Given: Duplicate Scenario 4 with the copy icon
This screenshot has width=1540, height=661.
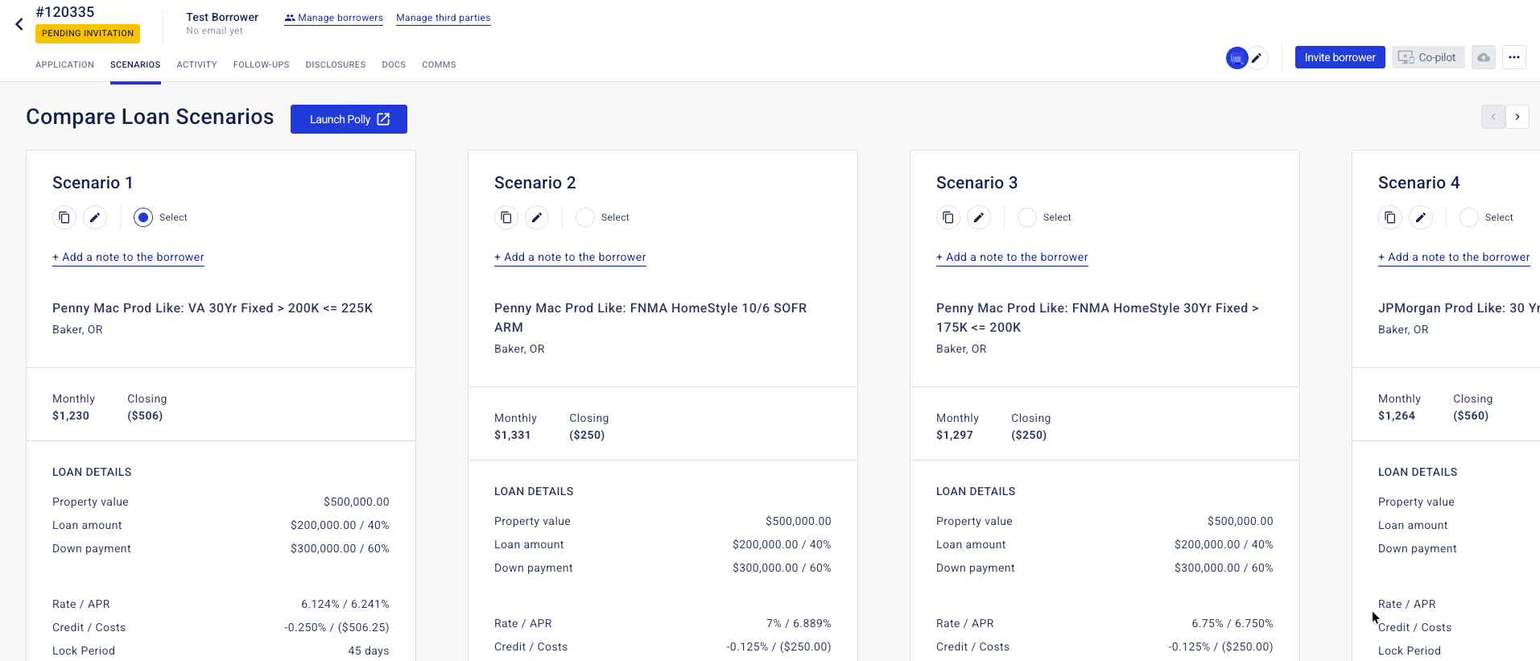Looking at the screenshot, I should pyautogui.click(x=1390, y=217).
